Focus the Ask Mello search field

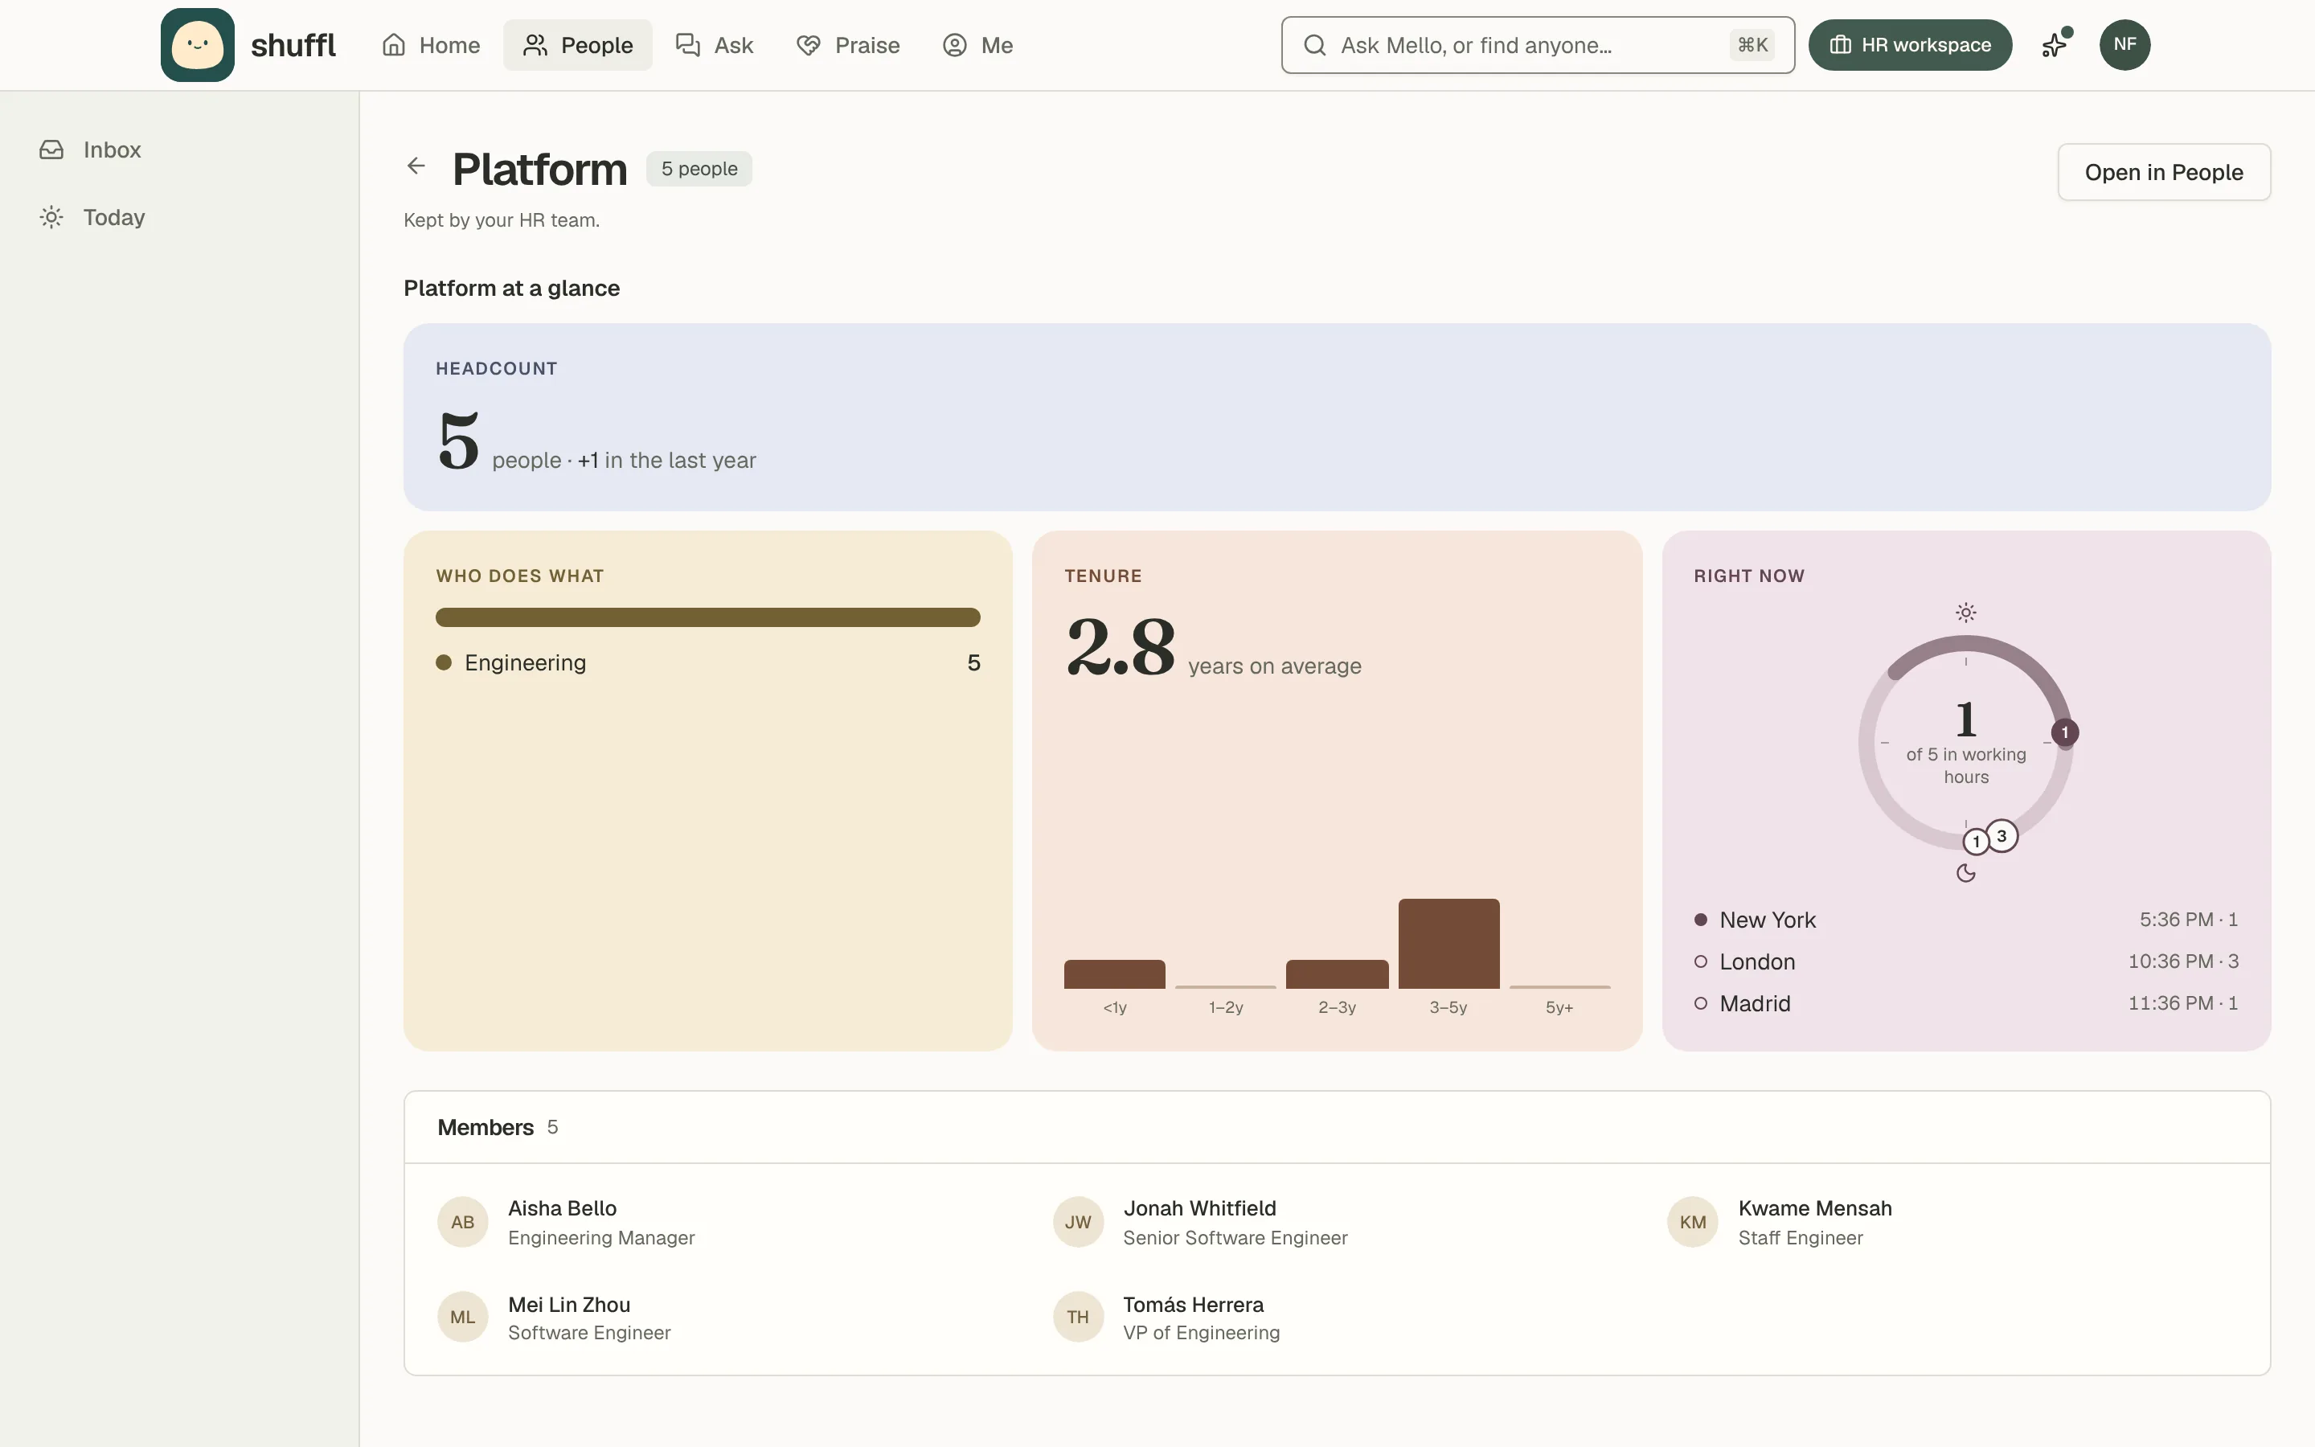pyautogui.click(x=1537, y=45)
